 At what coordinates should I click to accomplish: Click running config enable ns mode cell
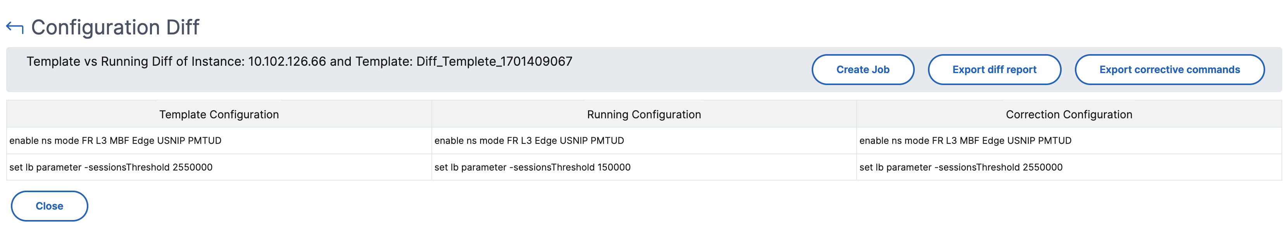pos(643,141)
